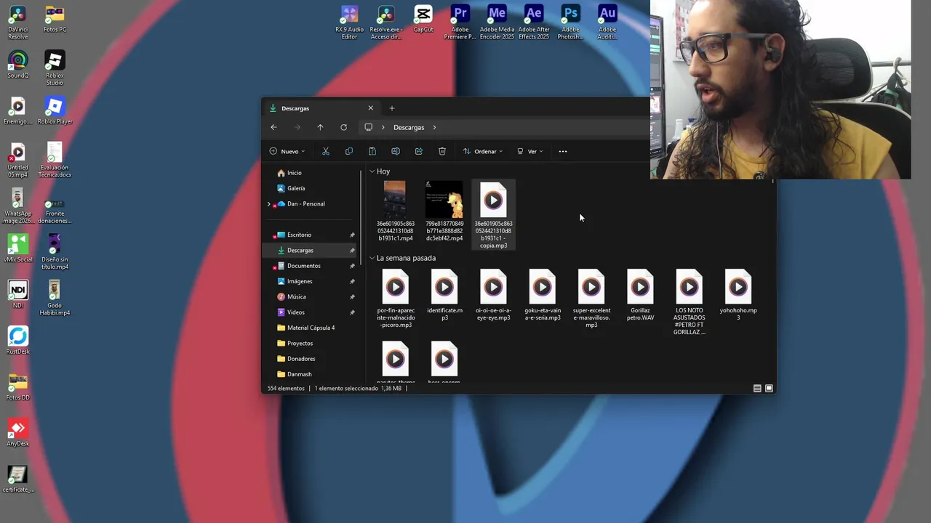Refresh the Descargas folder
The height and width of the screenshot is (523, 931).
(x=343, y=127)
